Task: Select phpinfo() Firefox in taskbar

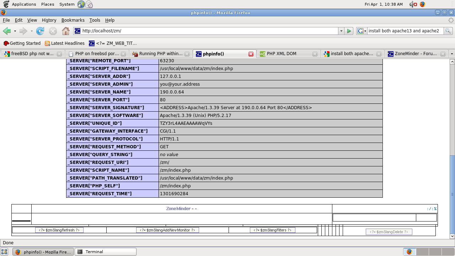Action: click(x=43, y=252)
